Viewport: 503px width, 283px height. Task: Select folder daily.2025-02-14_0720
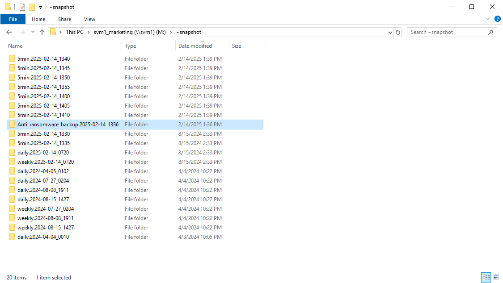(43, 152)
